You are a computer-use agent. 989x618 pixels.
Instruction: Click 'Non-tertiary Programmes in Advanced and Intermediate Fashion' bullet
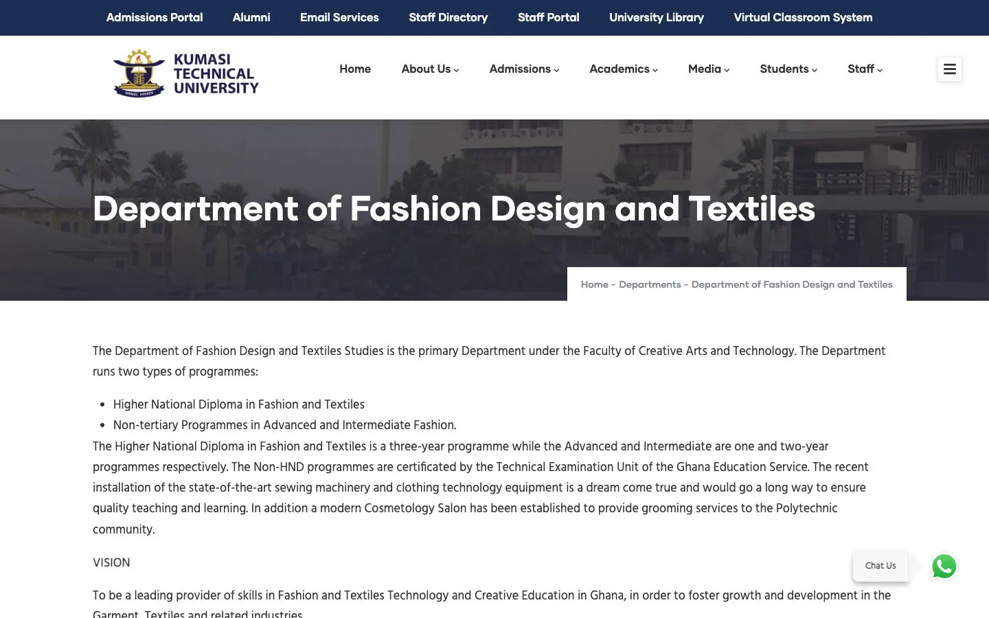284,425
